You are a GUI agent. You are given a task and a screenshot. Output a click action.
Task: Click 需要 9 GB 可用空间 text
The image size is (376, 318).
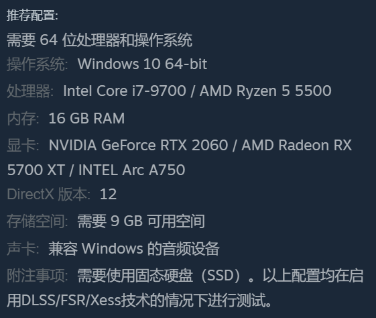pos(141,221)
